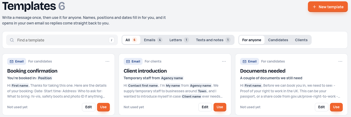Switch to the Texts and notes tab

(x=213, y=40)
